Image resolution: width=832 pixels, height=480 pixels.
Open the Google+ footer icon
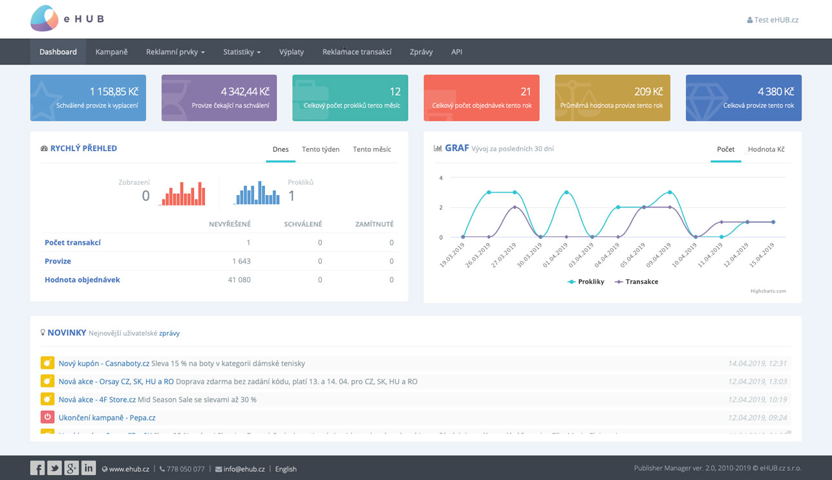[72, 468]
